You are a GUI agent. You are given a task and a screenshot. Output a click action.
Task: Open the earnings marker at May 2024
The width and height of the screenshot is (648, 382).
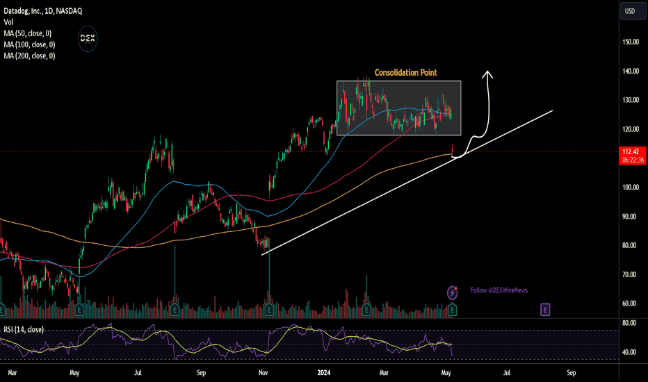[452, 310]
